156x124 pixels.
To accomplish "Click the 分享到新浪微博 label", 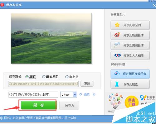I will (x=134, y=36).
